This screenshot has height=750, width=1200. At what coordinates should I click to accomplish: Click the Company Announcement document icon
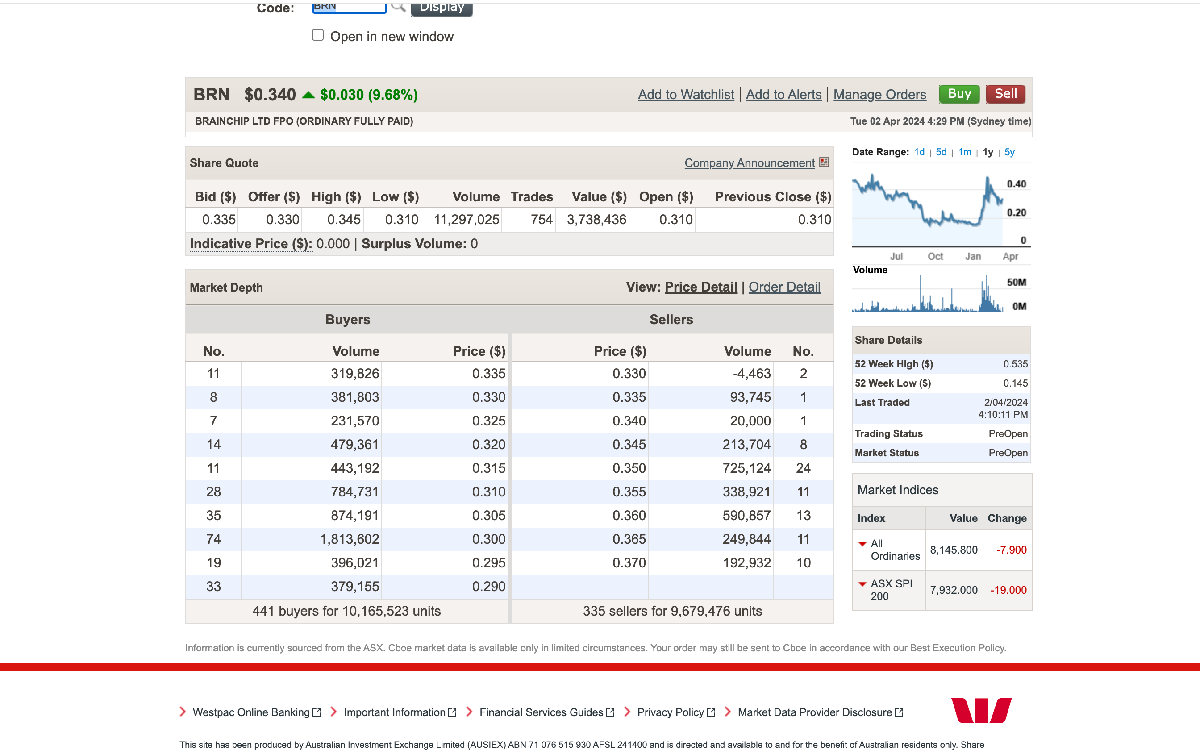click(x=824, y=162)
